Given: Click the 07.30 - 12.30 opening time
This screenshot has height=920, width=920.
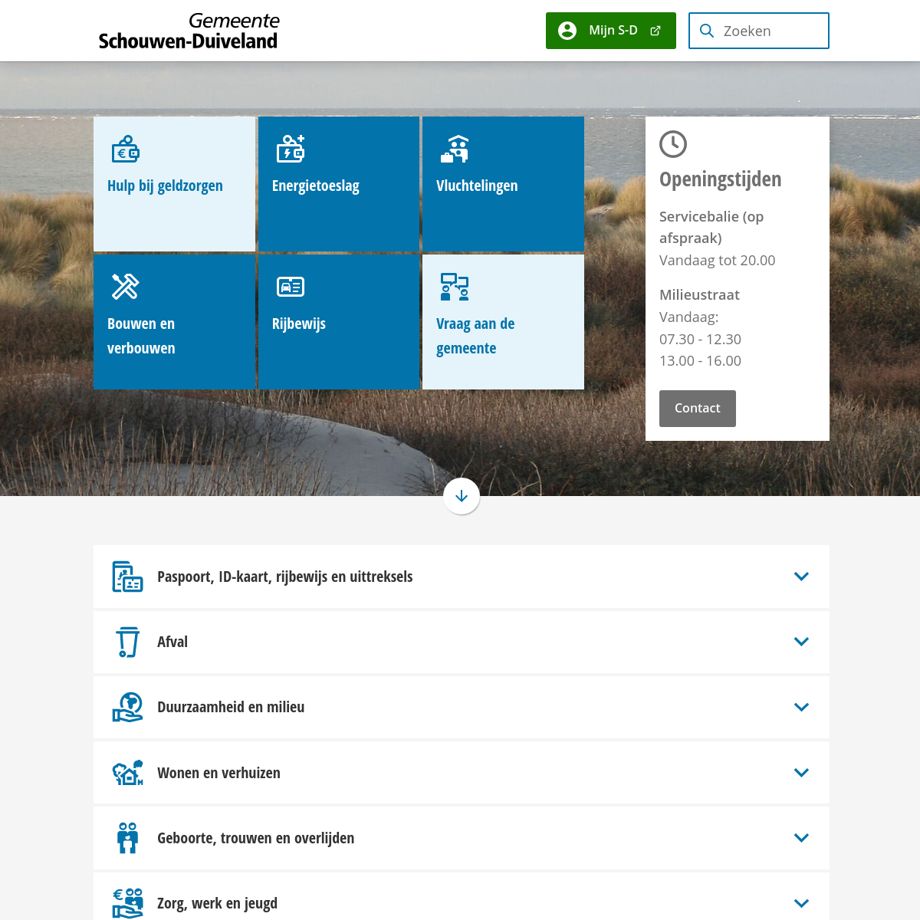Looking at the screenshot, I should (x=700, y=339).
